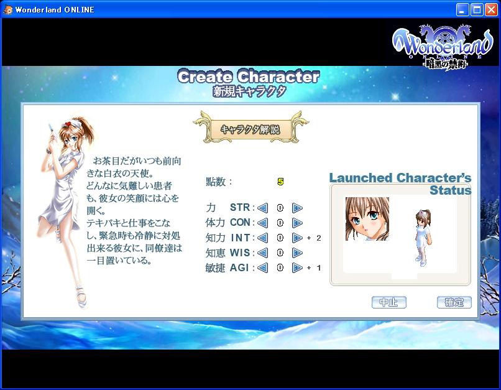Click the WIS value 0
Viewport: 501px width, 390px height.
pyautogui.click(x=280, y=253)
